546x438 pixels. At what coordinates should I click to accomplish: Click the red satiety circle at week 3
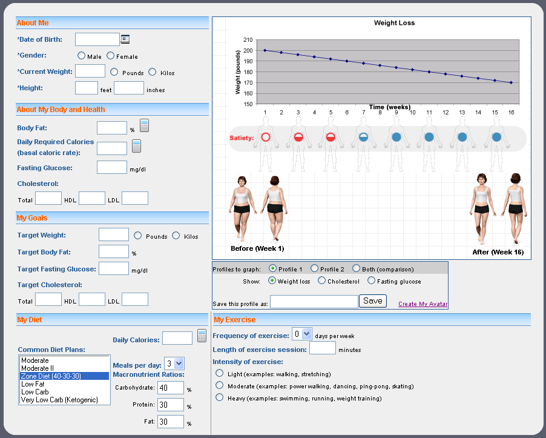click(298, 137)
